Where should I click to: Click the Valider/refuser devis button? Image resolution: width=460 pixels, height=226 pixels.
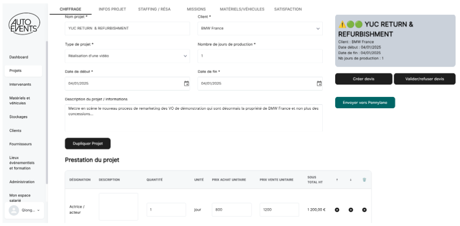pos(424,79)
